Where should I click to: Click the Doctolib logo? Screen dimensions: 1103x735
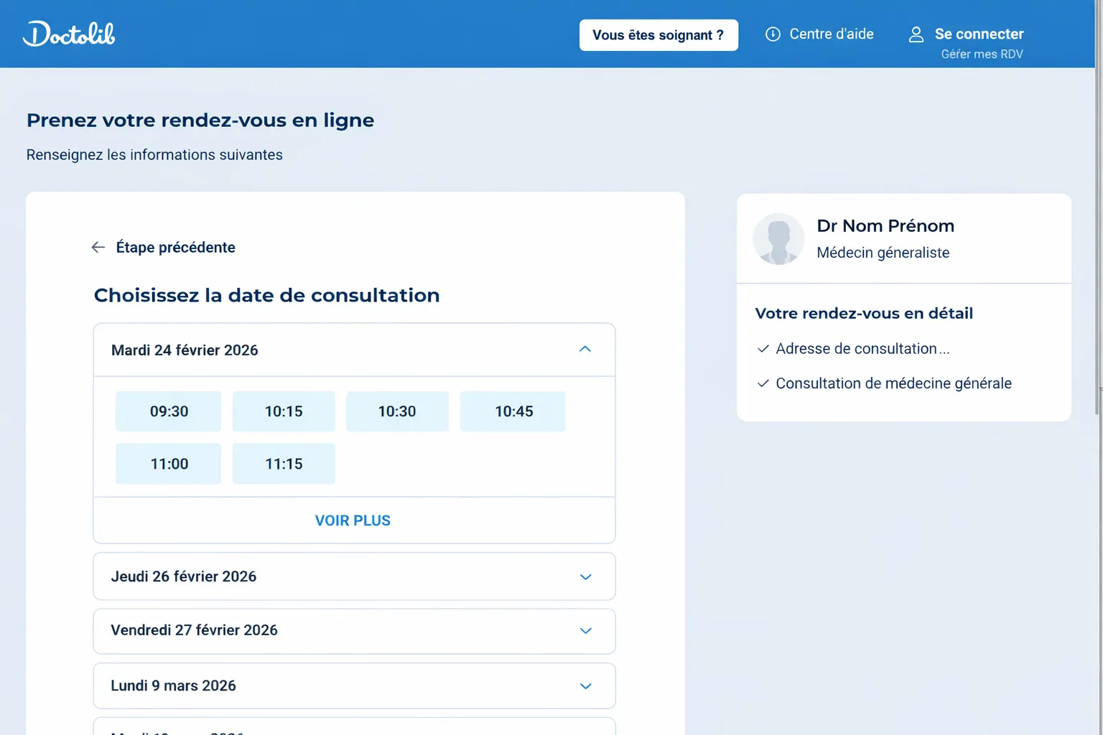[69, 34]
